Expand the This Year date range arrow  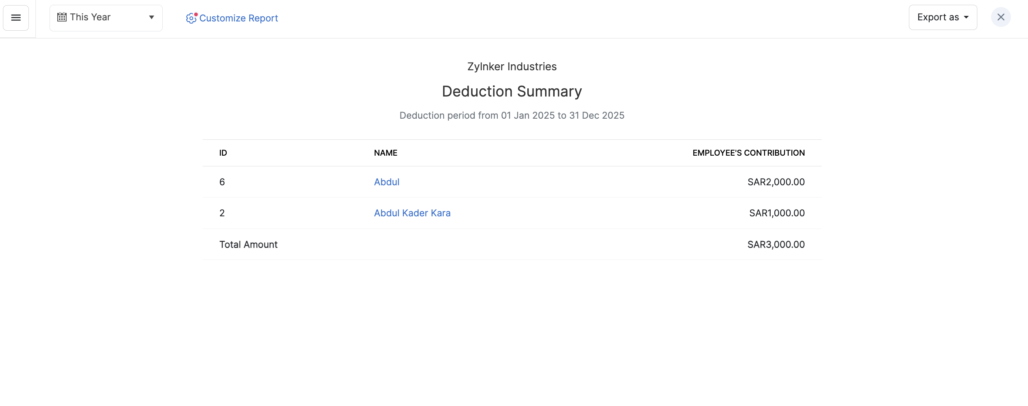tap(152, 17)
